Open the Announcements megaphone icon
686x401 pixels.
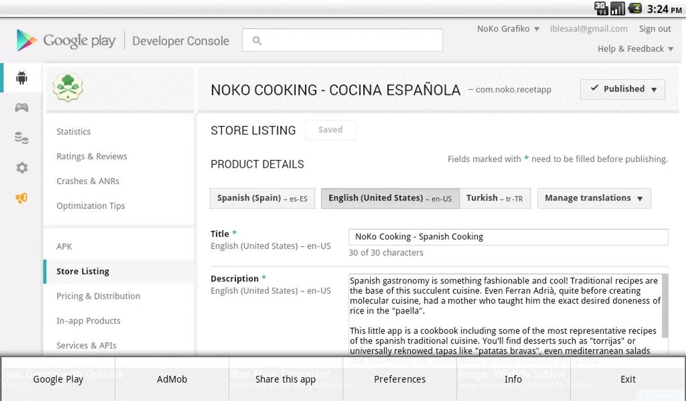tap(22, 198)
